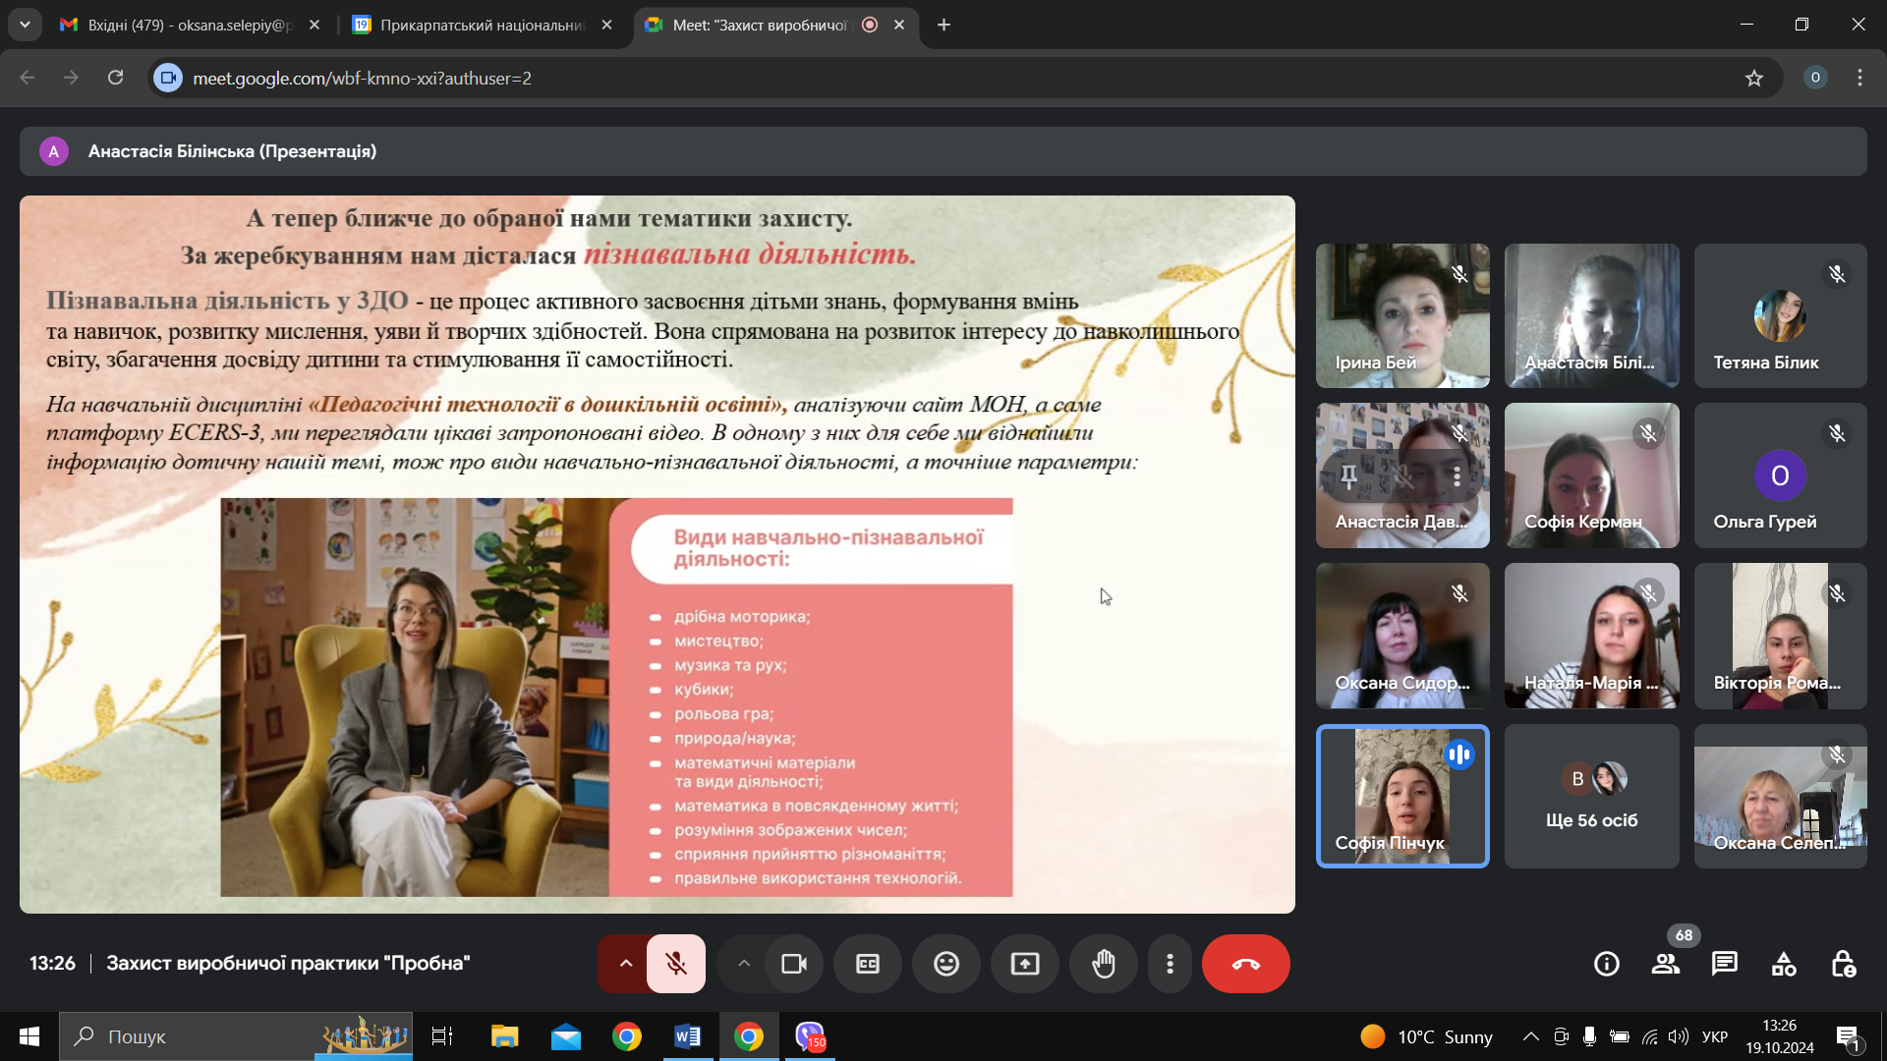
Task: Open host controls lock icon
Action: coord(1843,964)
